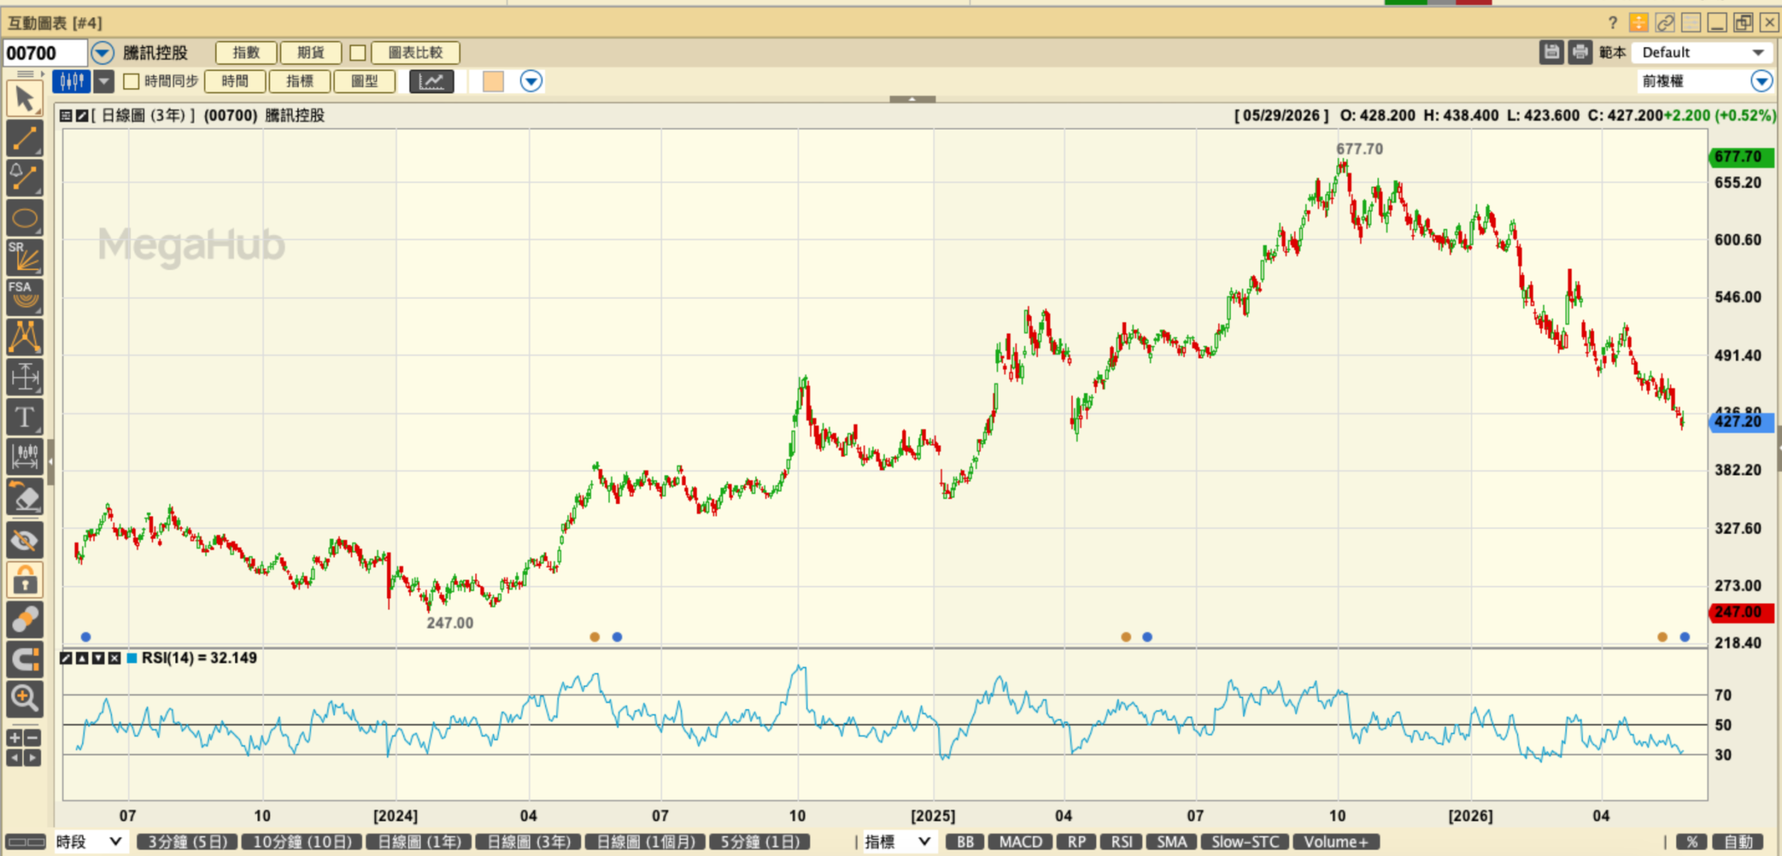Open the Default template dropdown
This screenshot has width=1782, height=856.
pos(1702,52)
